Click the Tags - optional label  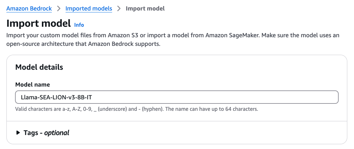pos(46,132)
